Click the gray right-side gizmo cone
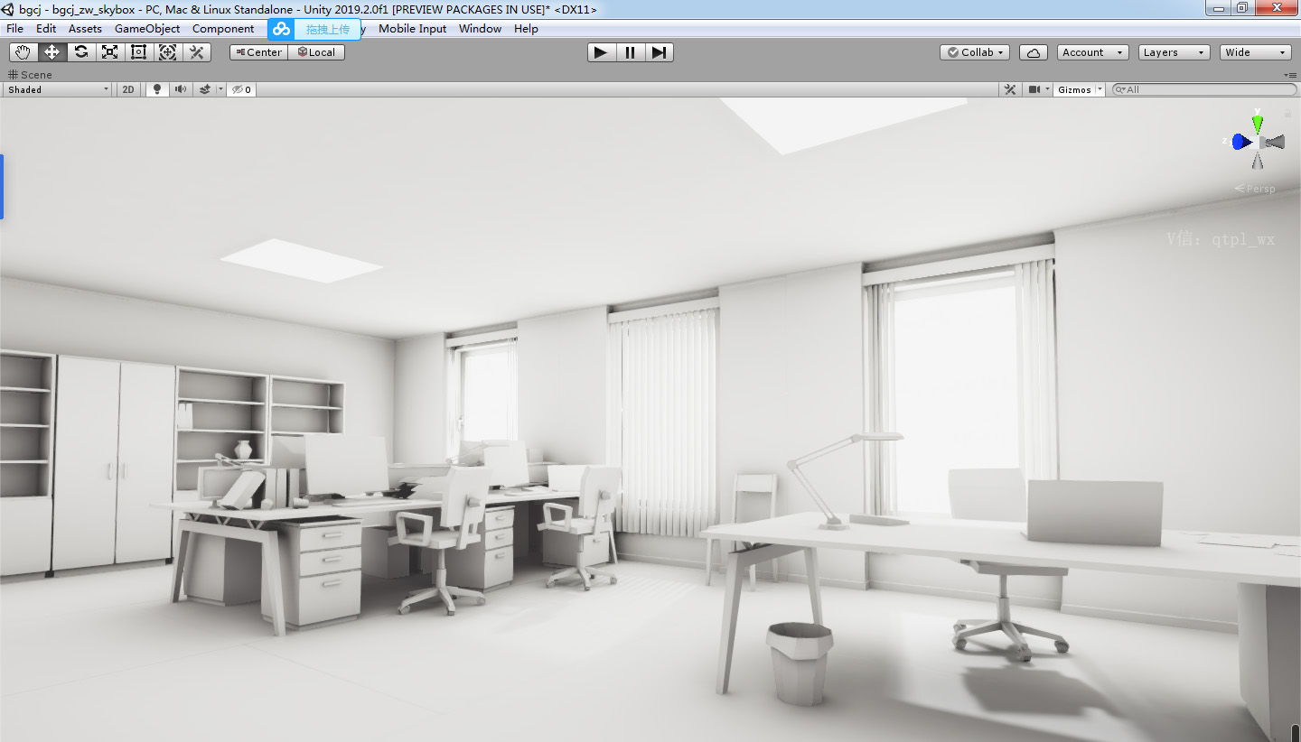Viewport: 1301px width, 742px height. click(1275, 142)
